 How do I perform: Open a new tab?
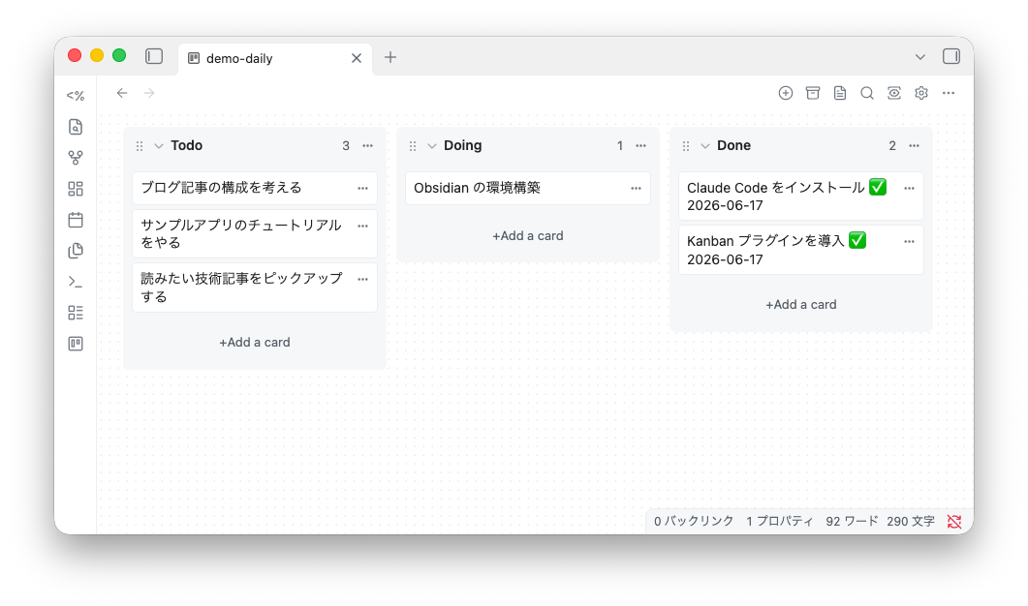(x=390, y=57)
